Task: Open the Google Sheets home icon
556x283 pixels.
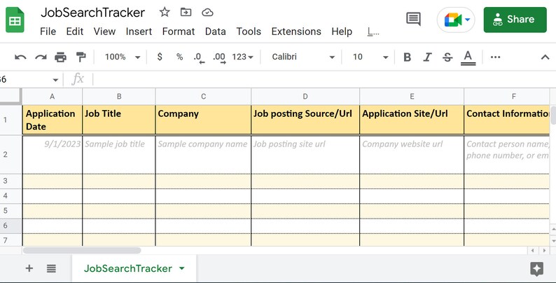Action: (15, 20)
